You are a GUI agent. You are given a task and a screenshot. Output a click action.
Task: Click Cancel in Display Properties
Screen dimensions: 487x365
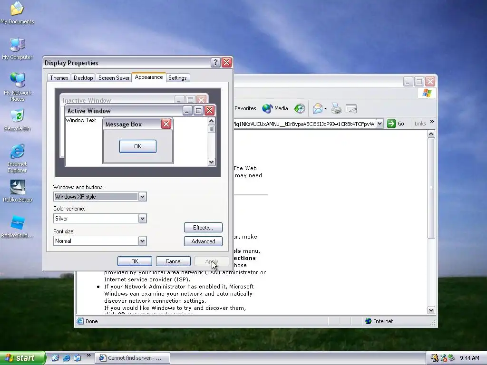(x=173, y=261)
